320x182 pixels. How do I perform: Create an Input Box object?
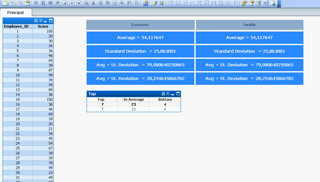click(72, 3)
